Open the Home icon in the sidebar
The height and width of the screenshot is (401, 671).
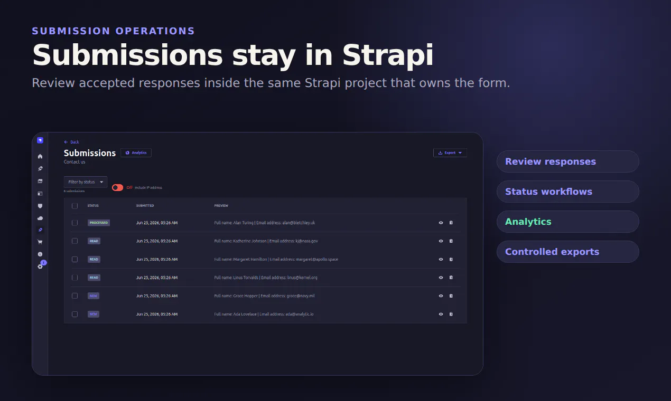40,156
